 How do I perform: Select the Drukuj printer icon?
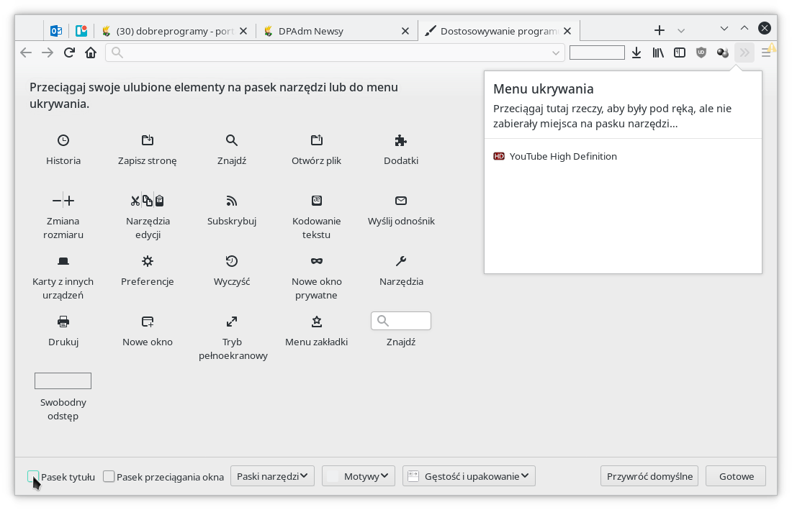(x=63, y=322)
